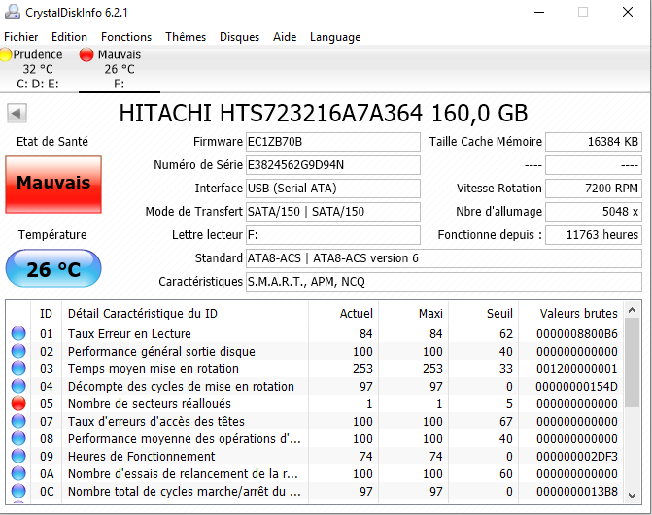
Task: Select row Performance général sortie disque
Action: click(x=315, y=351)
